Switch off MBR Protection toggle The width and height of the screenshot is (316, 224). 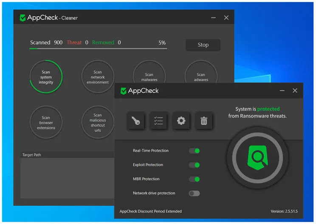195,179
